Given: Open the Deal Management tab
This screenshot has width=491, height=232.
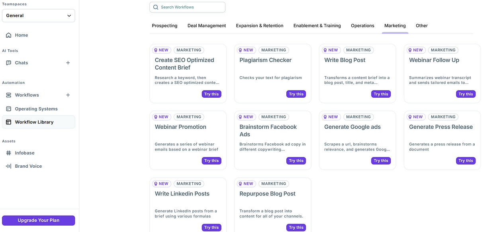Looking at the screenshot, I should pyautogui.click(x=207, y=26).
